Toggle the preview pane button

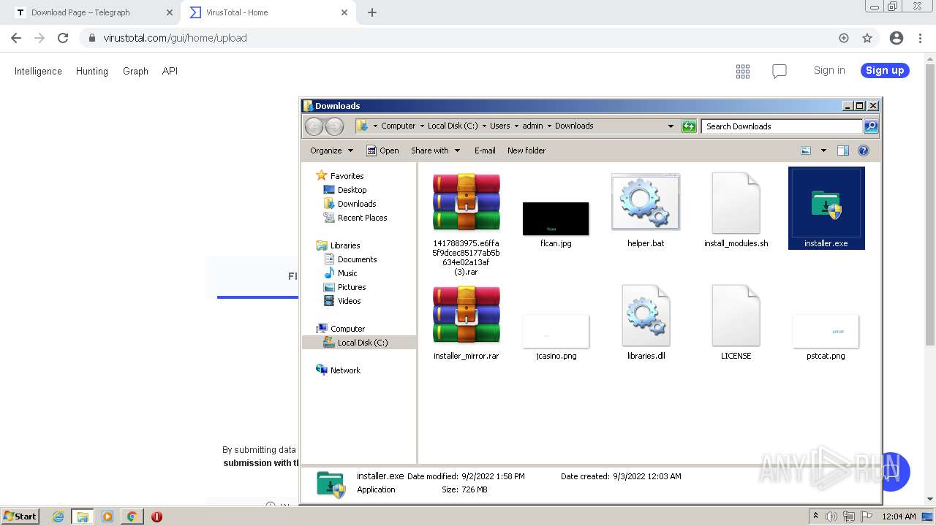click(x=842, y=150)
